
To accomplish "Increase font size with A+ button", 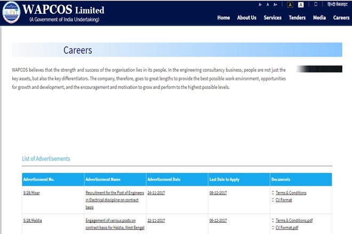I will (276, 4).
